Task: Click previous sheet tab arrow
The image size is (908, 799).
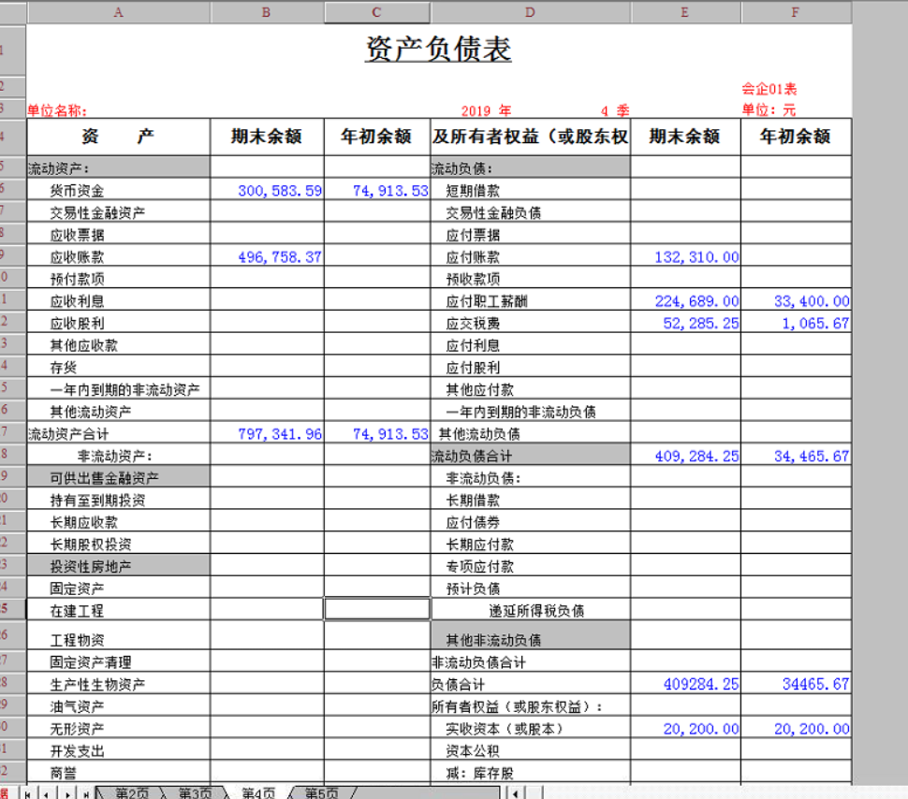Action: tap(46, 794)
